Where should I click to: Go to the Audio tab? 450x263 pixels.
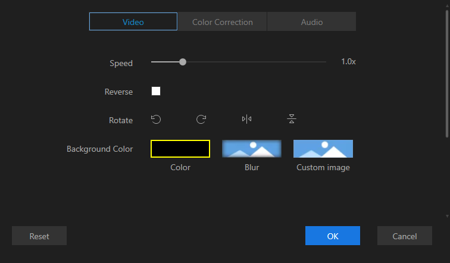point(311,22)
